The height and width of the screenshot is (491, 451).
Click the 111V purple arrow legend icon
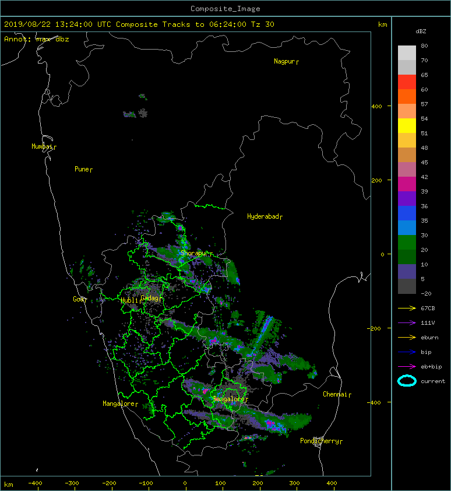coord(407,322)
